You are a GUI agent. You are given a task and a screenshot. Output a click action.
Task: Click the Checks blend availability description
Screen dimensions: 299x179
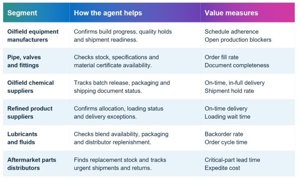121,138
